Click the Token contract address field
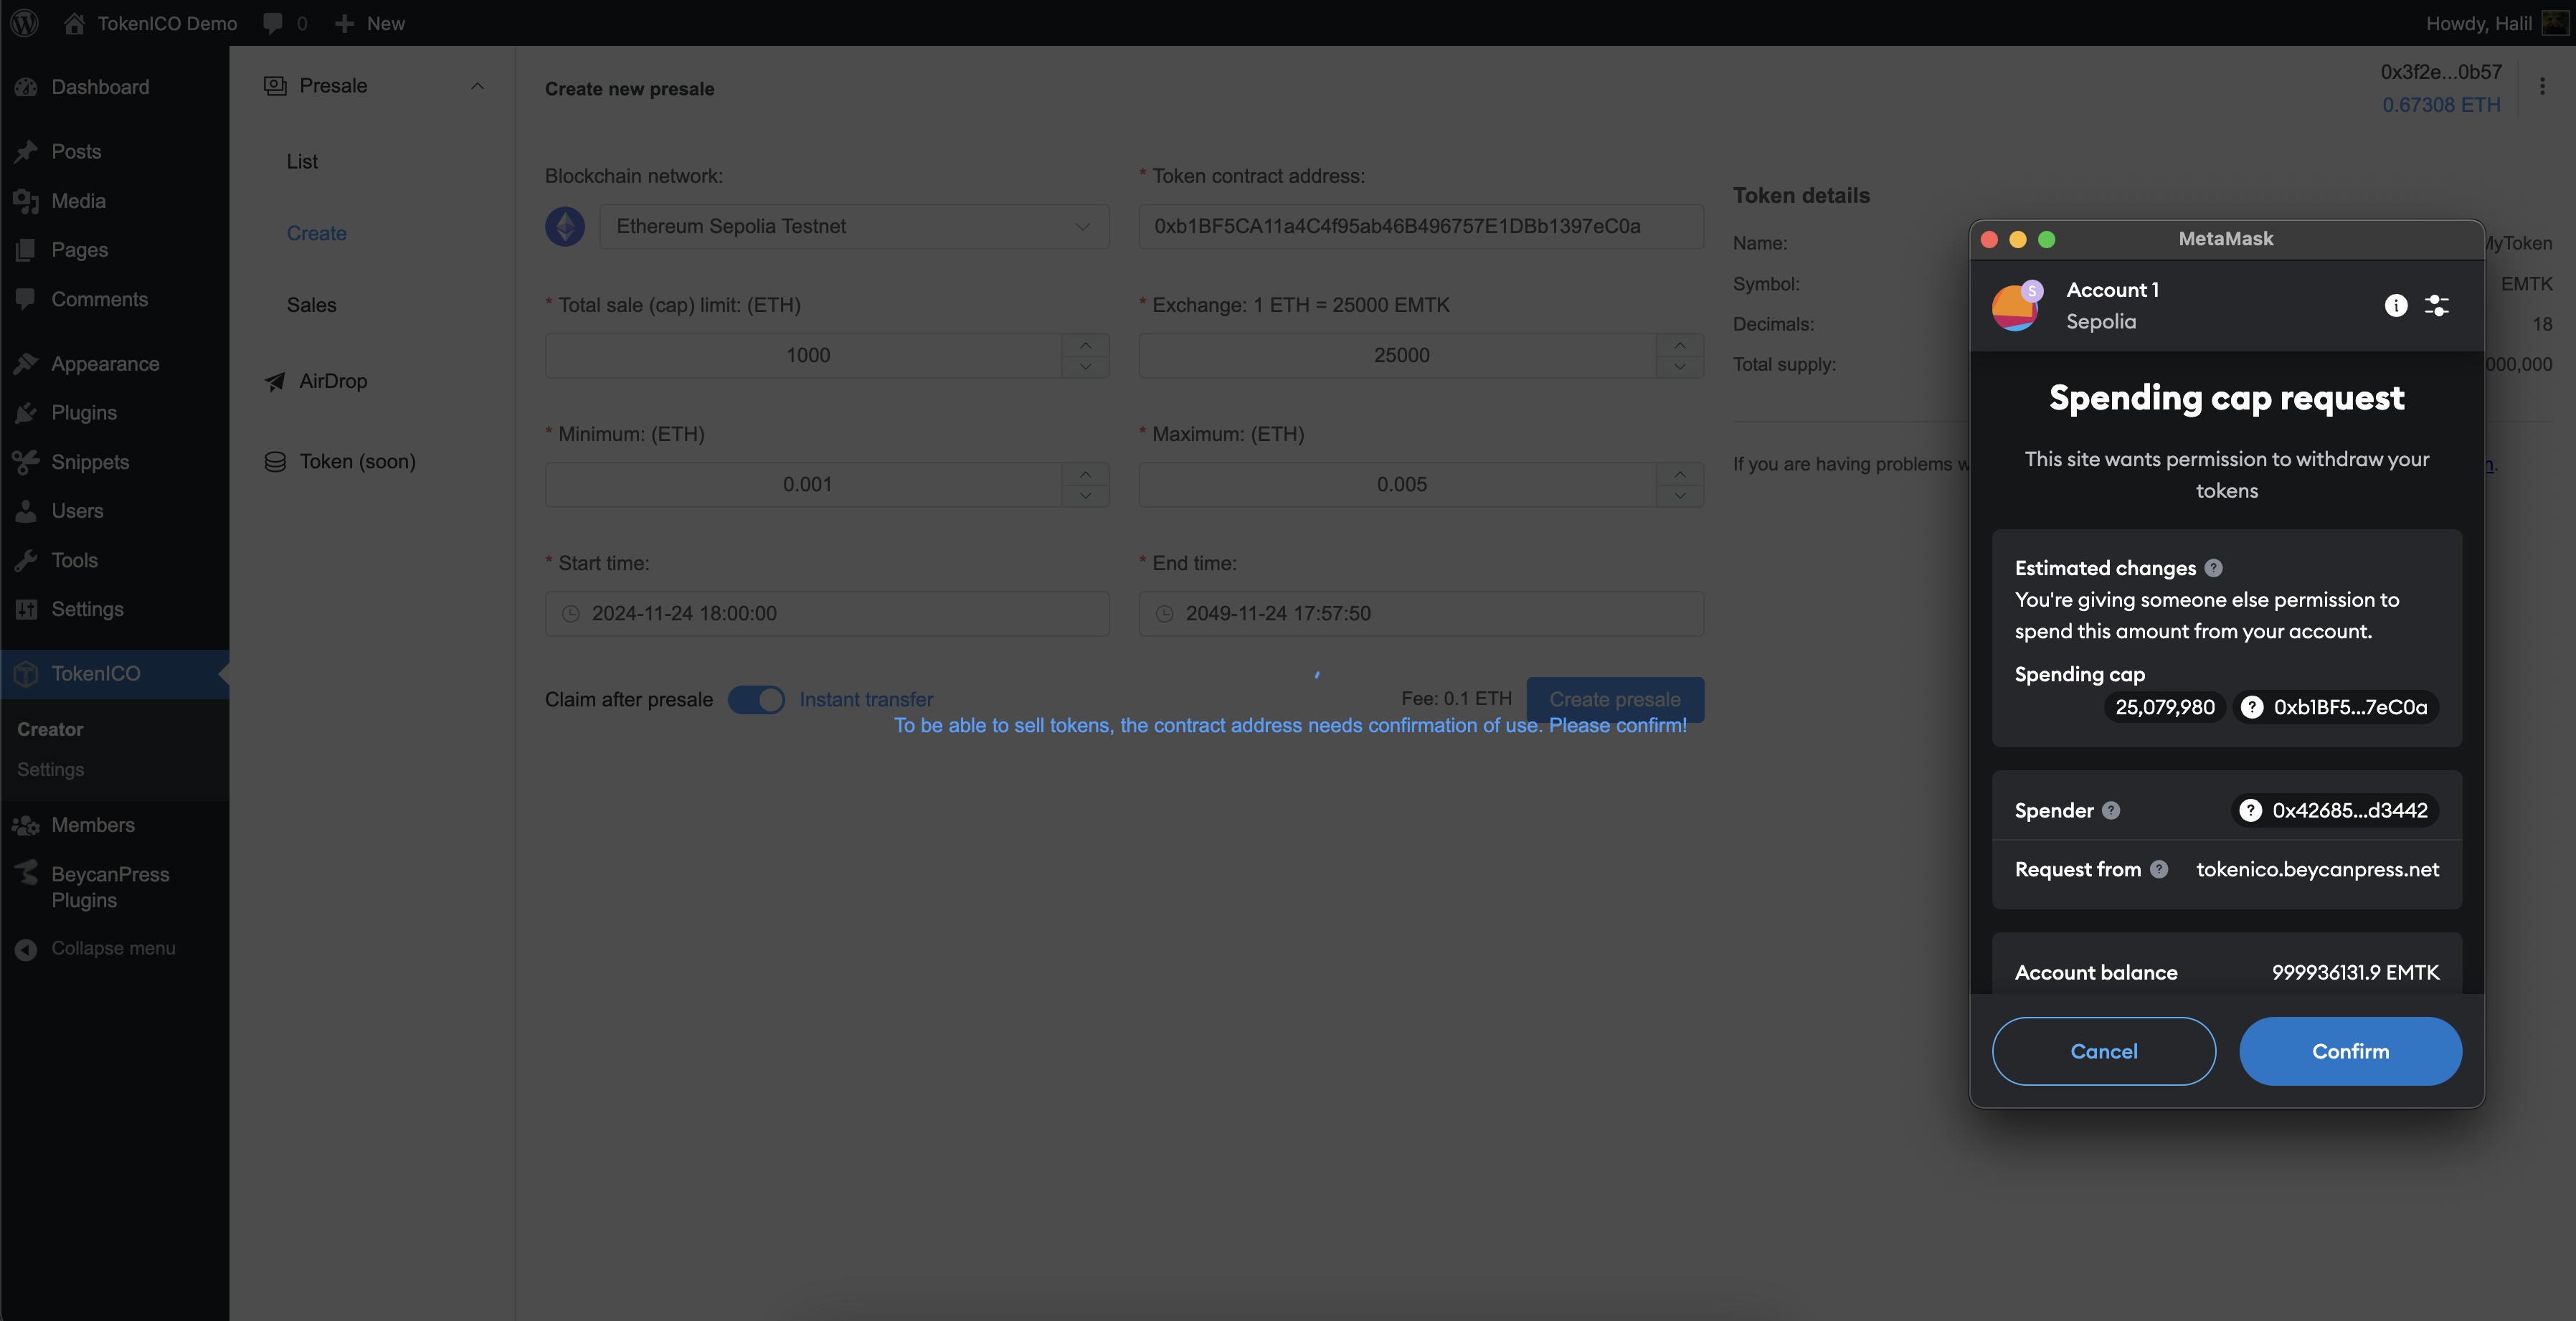2576x1321 pixels. [1421, 226]
